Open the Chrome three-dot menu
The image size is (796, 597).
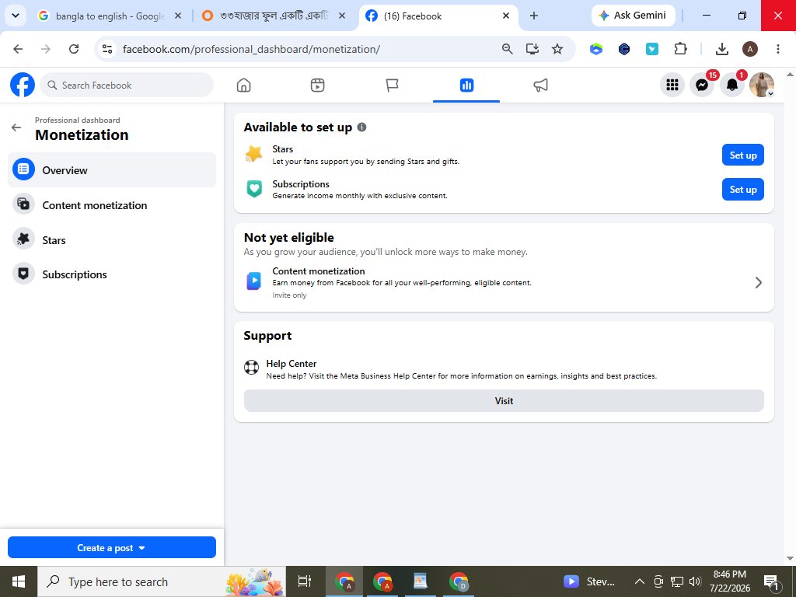pos(777,49)
